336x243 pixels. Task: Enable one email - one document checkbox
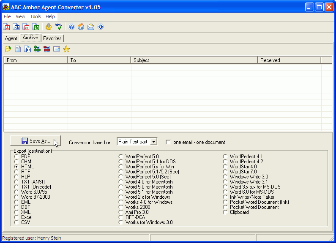169,142
